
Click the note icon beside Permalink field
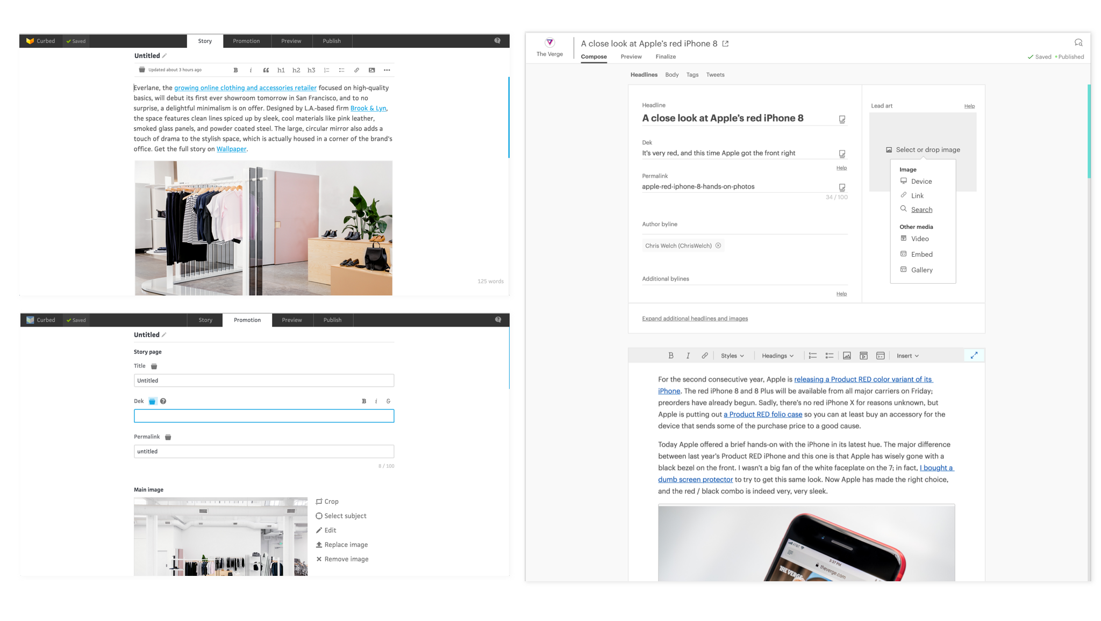pyautogui.click(x=842, y=187)
